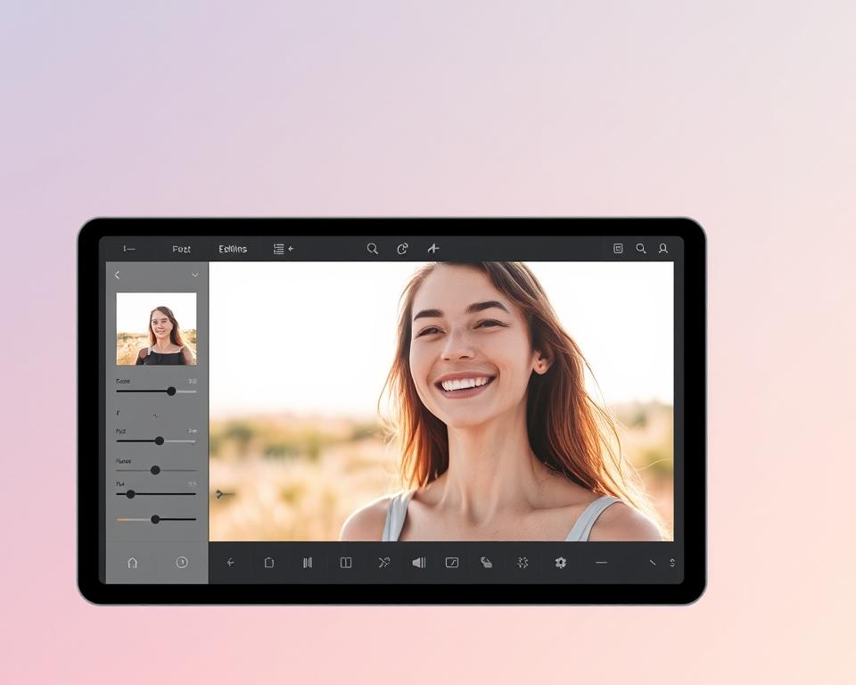Select the split-view comparison tool
This screenshot has width=856, height=685.
click(x=345, y=562)
